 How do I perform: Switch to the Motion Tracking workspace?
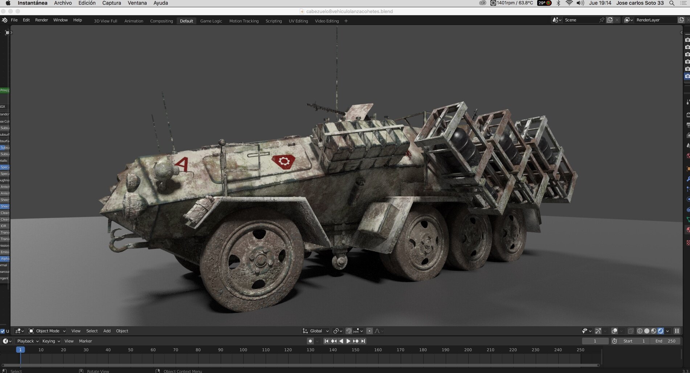[244, 21]
